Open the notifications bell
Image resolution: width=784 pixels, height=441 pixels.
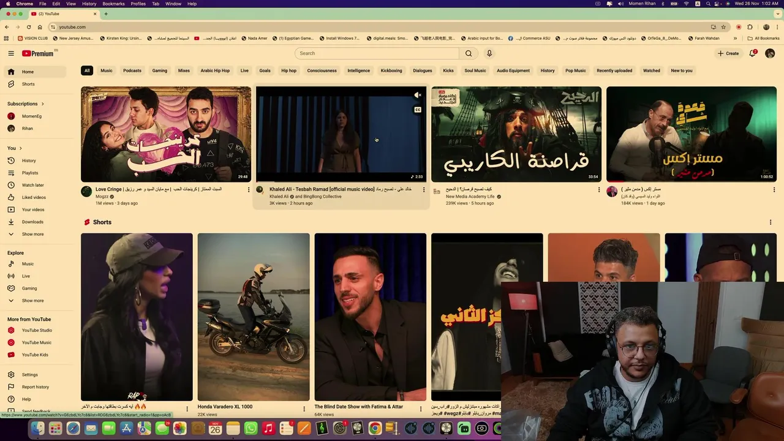tap(753, 53)
